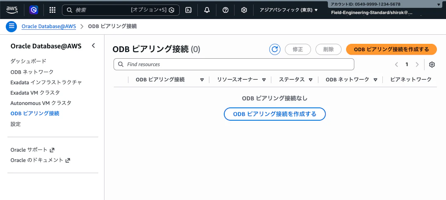Open Exadata インフラストラクチャ in sidebar
Image resolution: width=446 pixels, height=200 pixels.
point(46,82)
